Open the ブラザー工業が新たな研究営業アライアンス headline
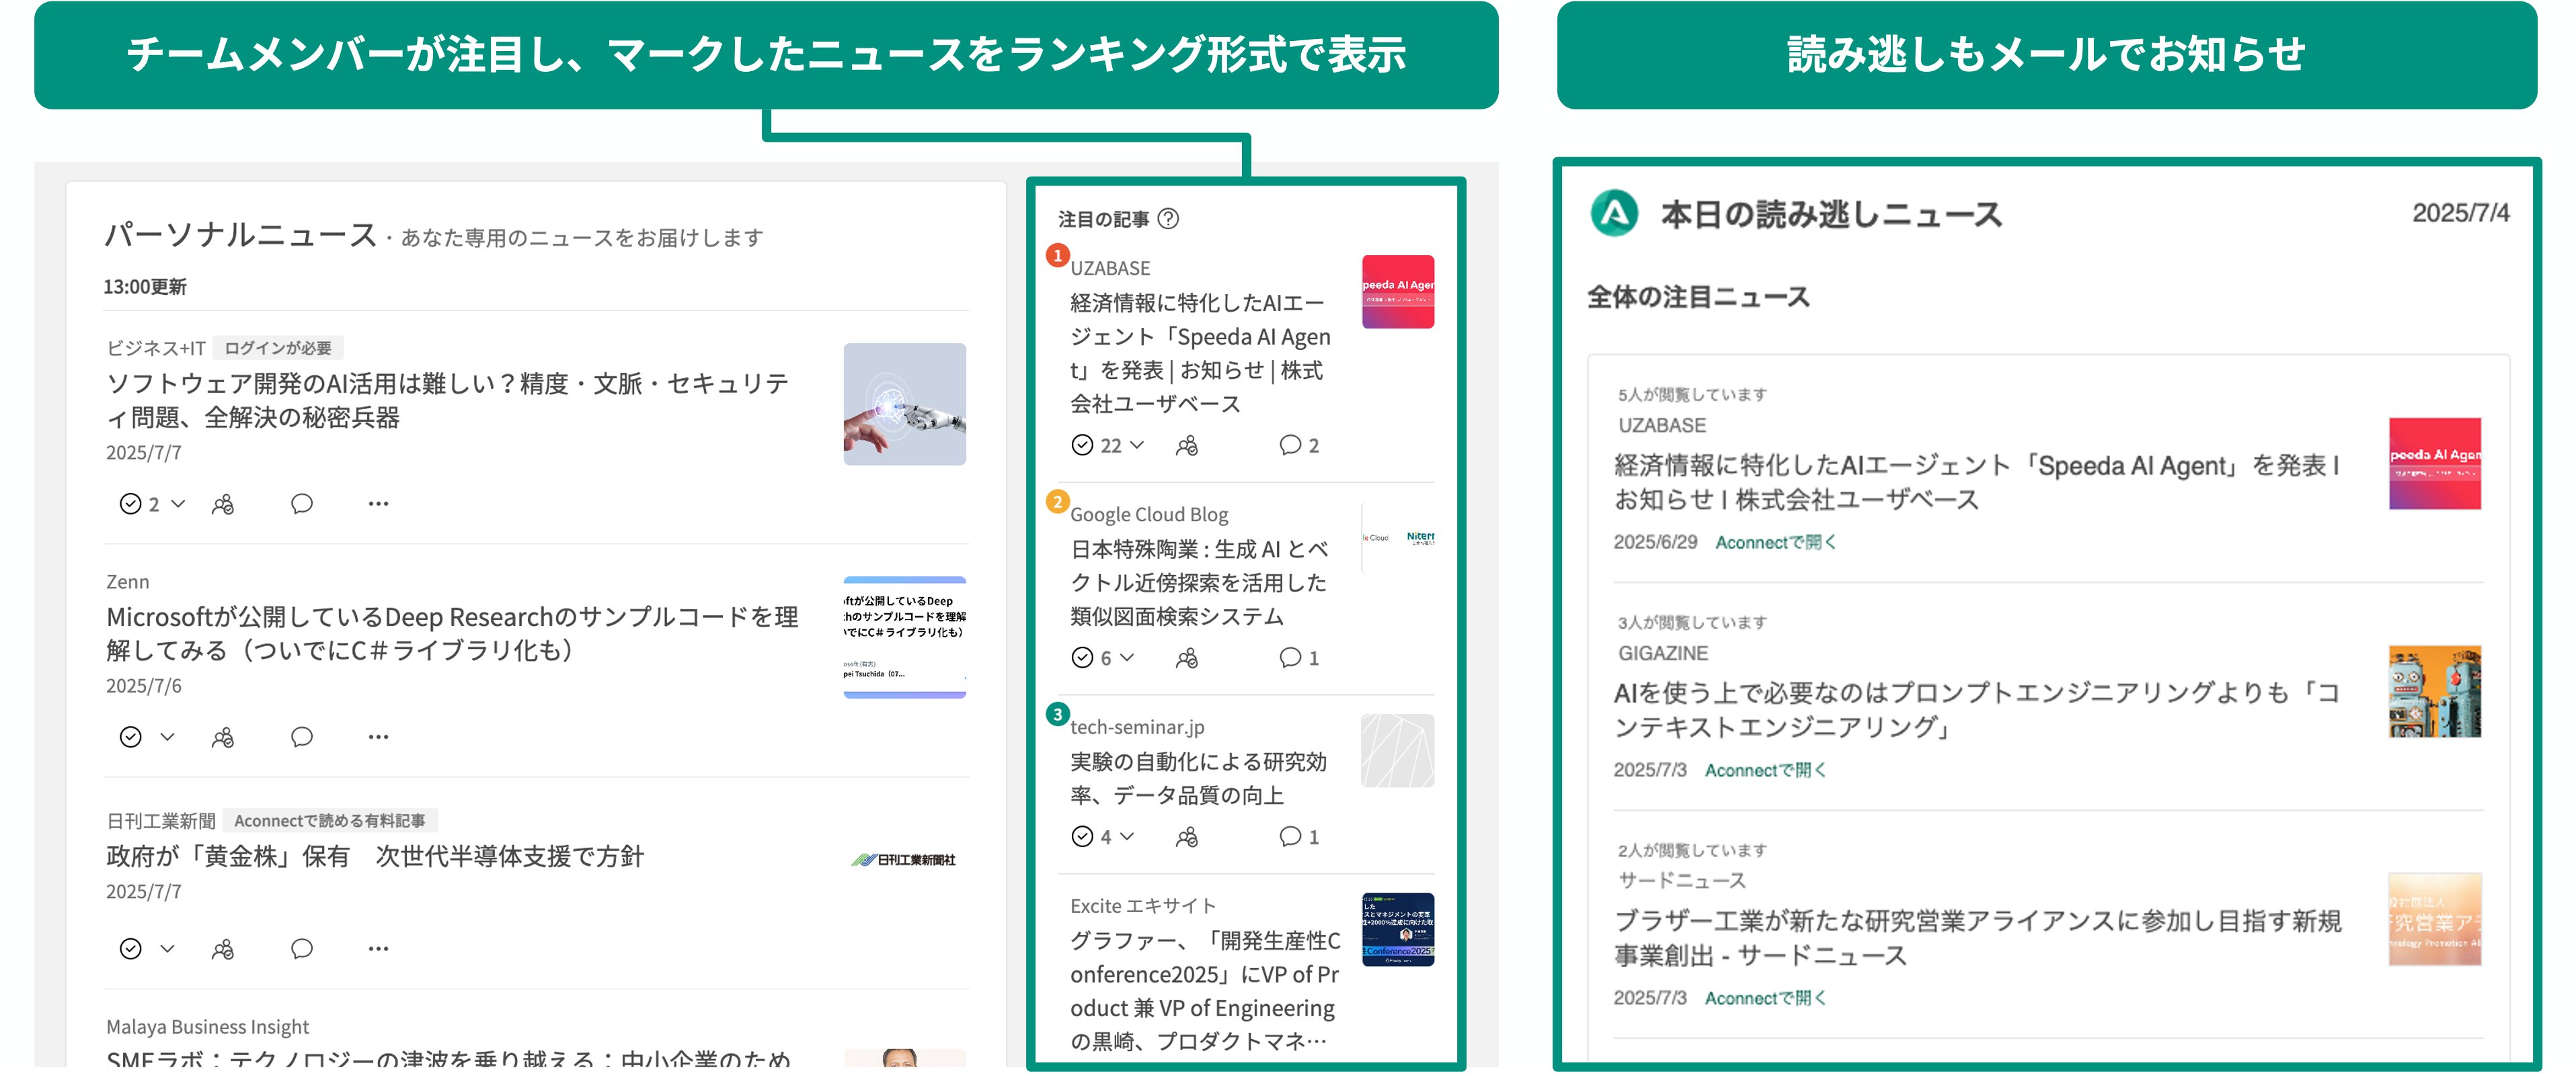The image size is (2576, 1074). click(x=1977, y=937)
